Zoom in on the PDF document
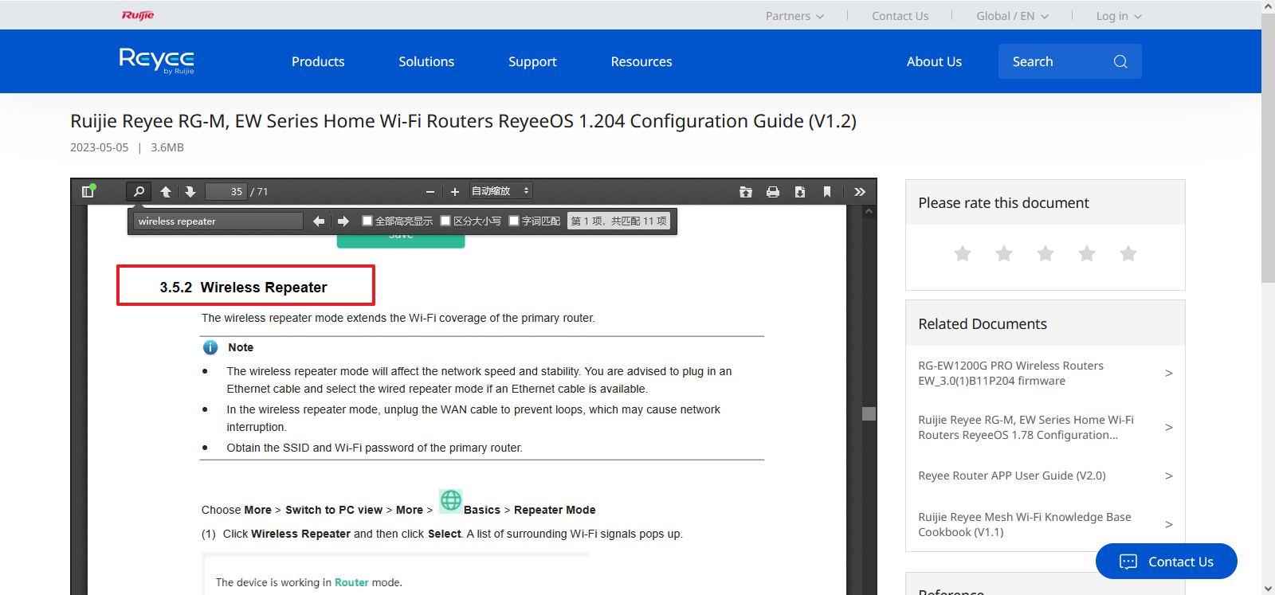This screenshot has height=595, width=1275. pyautogui.click(x=454, y=191)
